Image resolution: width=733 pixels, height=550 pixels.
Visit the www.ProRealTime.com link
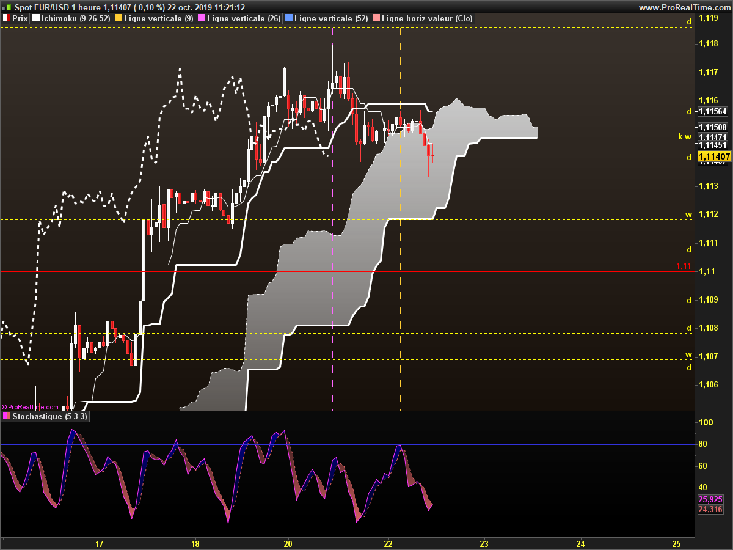point(684,7)
